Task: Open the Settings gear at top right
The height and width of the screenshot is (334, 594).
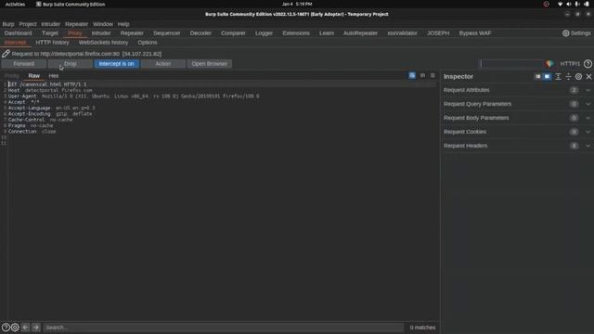Action: (576, 33)
